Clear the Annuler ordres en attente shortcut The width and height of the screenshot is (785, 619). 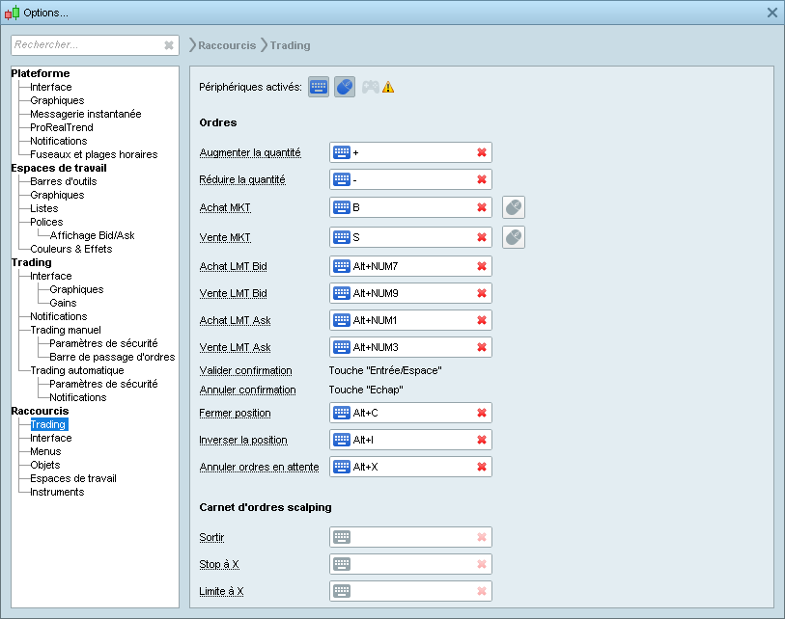(481, 467)
